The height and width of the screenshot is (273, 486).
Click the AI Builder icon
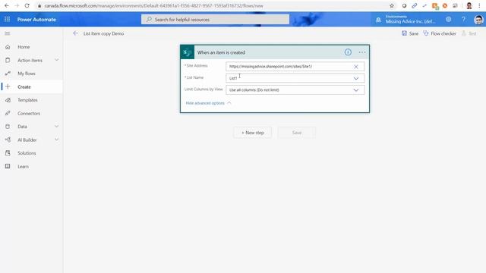point(8,140)
